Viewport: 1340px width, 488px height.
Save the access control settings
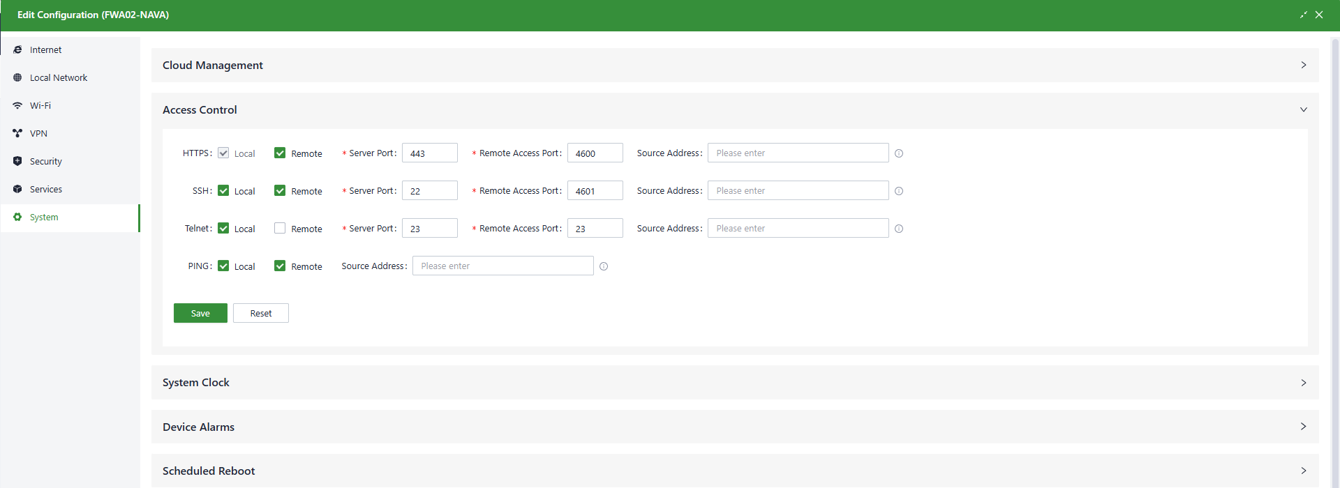click(200, 313)
